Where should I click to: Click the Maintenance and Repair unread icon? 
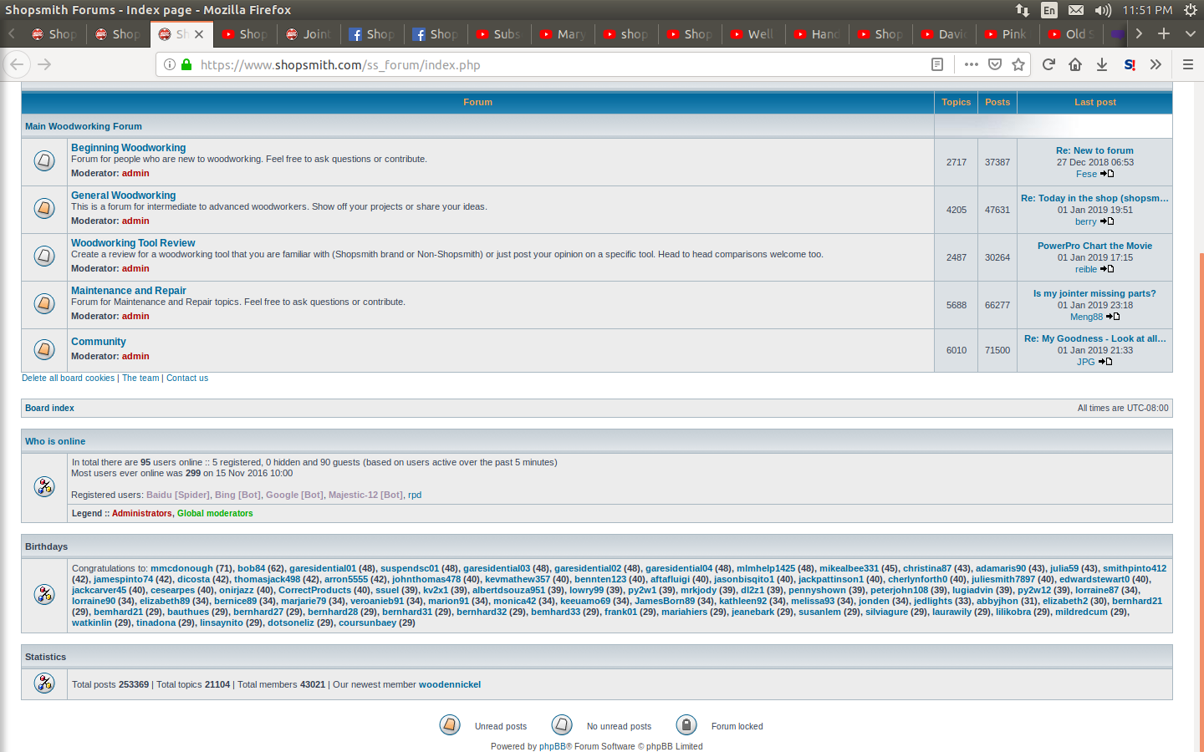(x=44, y=303)
